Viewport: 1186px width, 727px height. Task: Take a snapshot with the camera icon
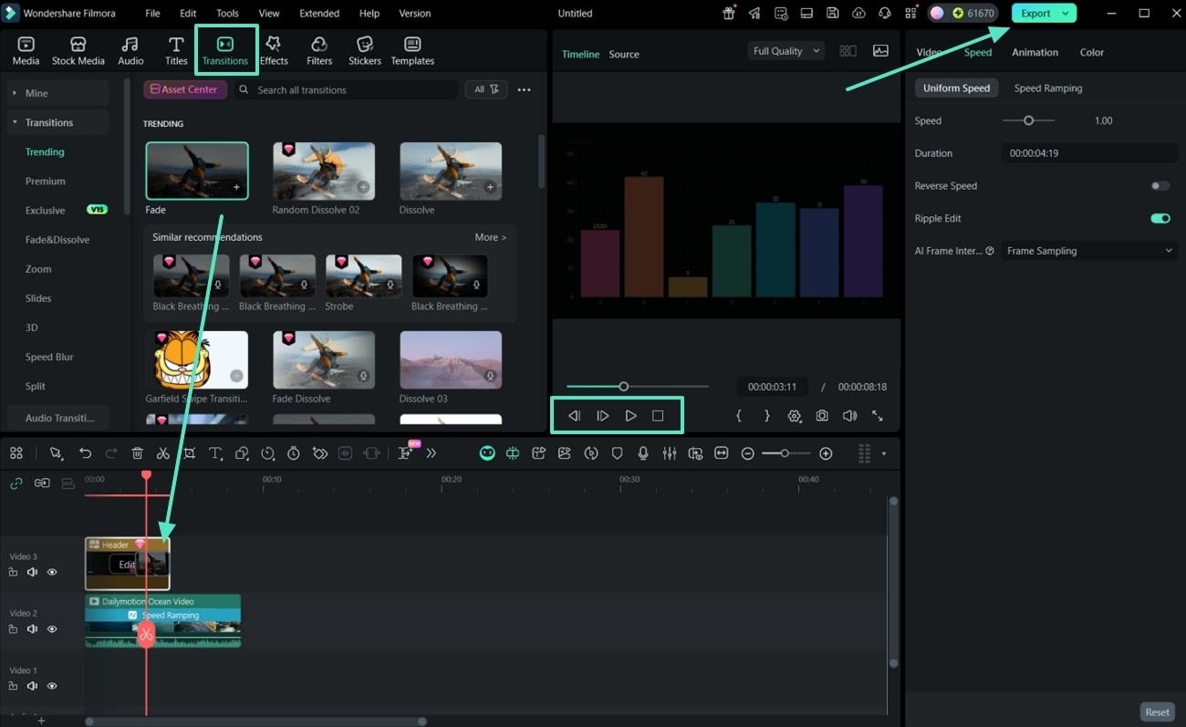click(822, 415)
